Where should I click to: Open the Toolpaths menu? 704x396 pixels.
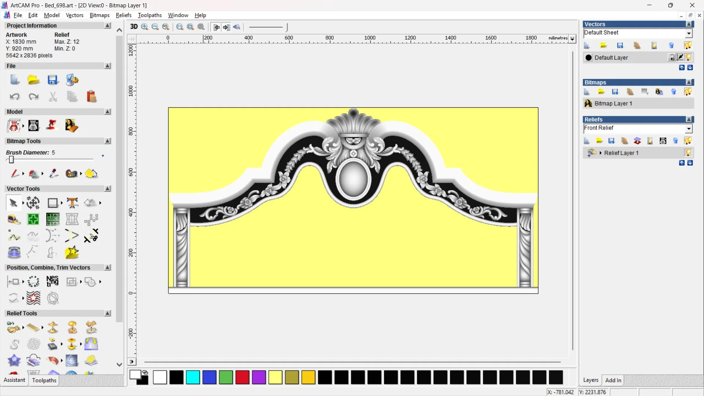point(150,15)
